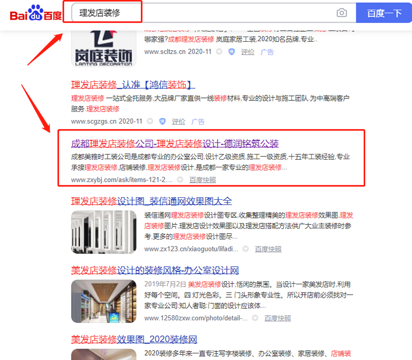Viewport: 412px width, 360px height.
Task: Open 成都理发店装修公司 德润铭筑公装 result
Action: pyautogui.click(x=175, y=143)
